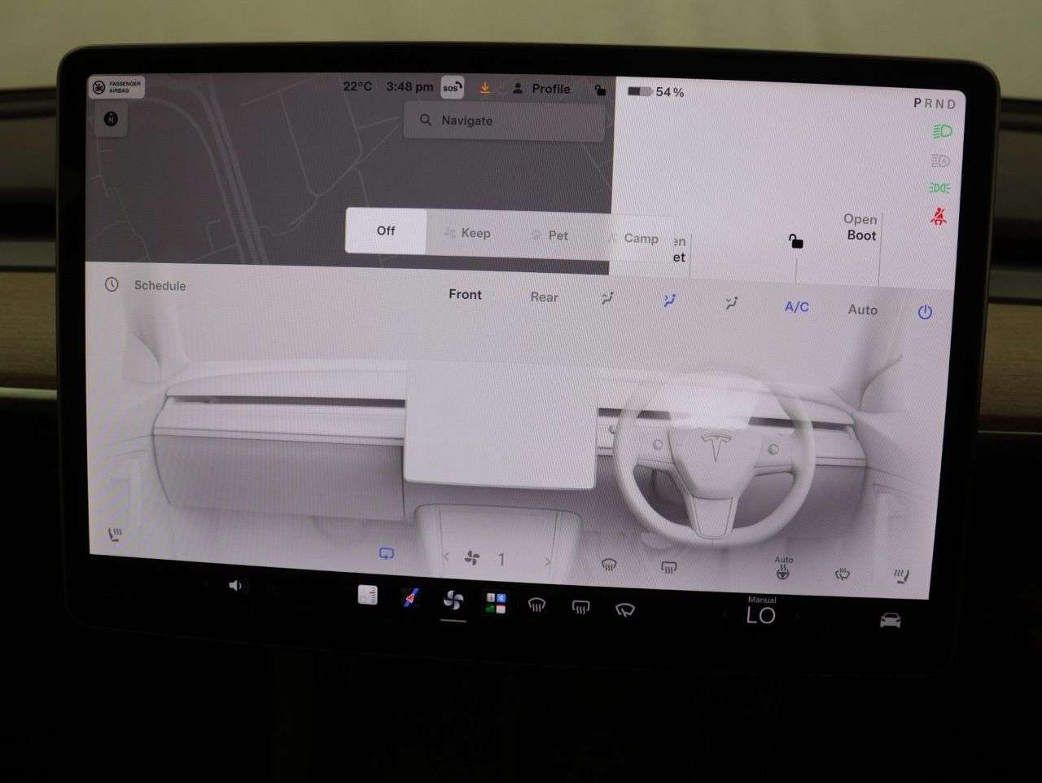Decrease fan speed with left arrow
Screen dimensions: 1042x783
tap(446, 557)
